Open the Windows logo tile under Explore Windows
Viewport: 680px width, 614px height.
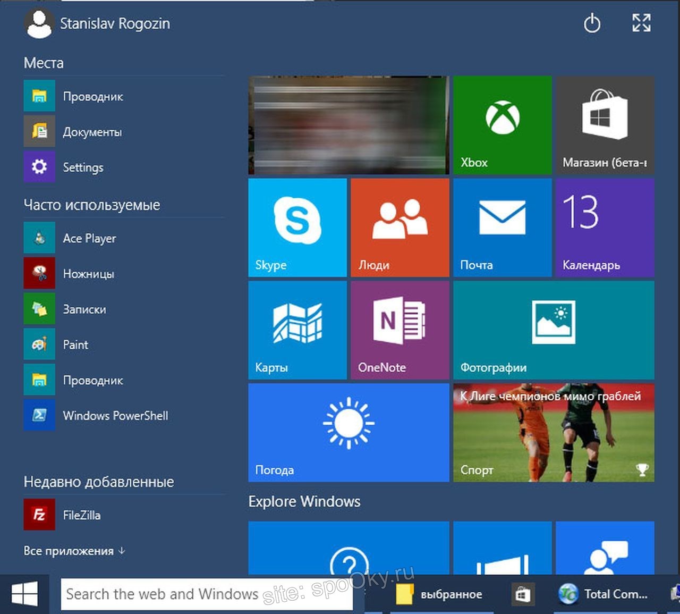(503, 548)
